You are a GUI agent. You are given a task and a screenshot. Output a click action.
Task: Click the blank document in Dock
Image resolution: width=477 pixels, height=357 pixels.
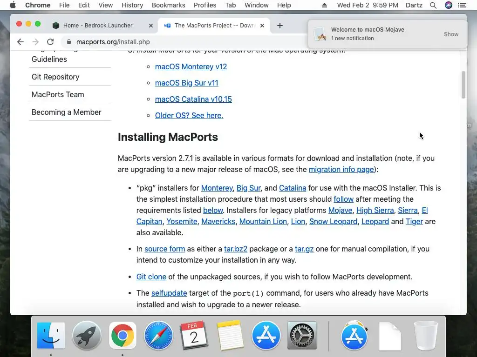[x=390, y=337]
